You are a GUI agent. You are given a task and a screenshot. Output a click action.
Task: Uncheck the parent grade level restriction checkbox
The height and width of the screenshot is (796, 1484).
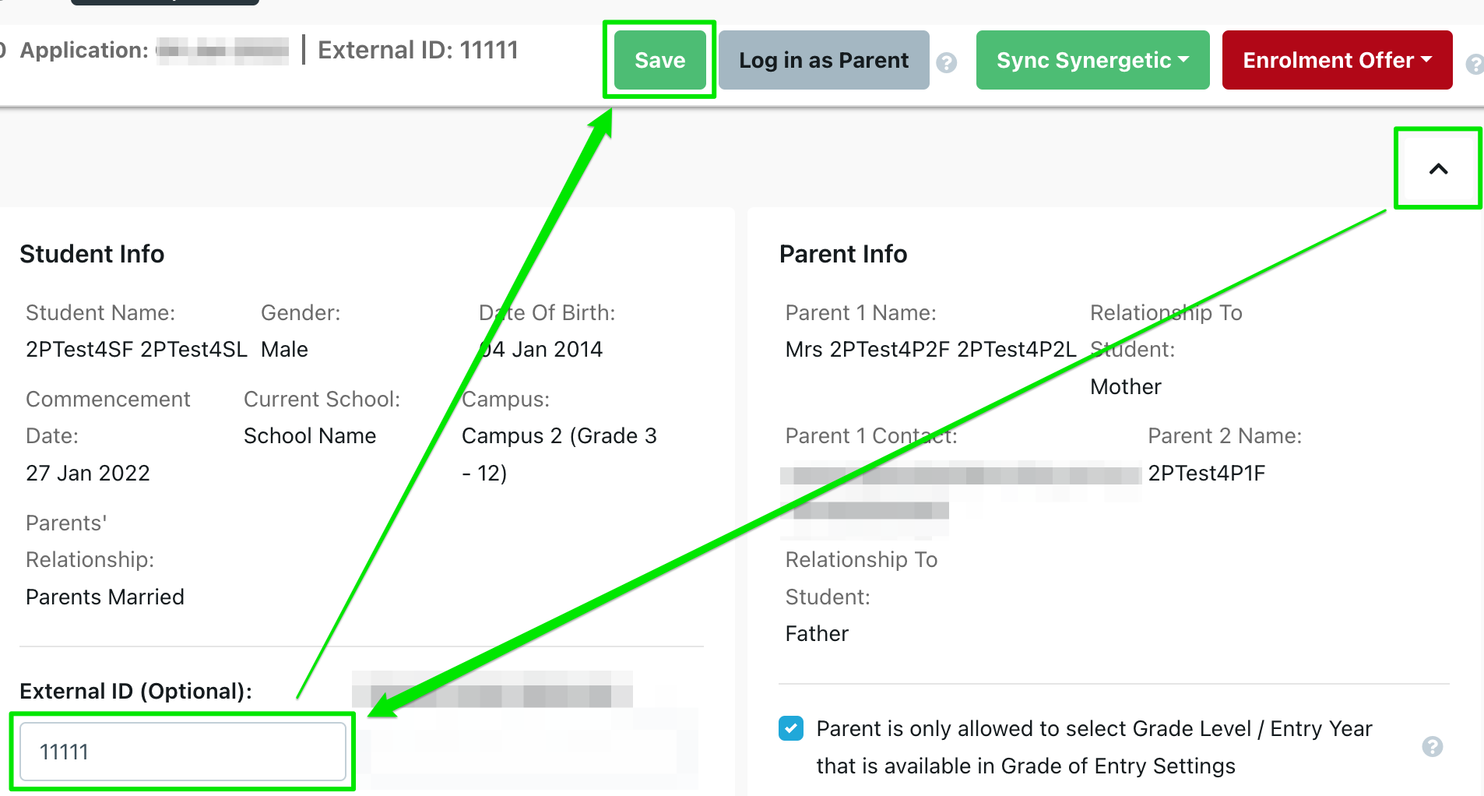click(790, 728)
